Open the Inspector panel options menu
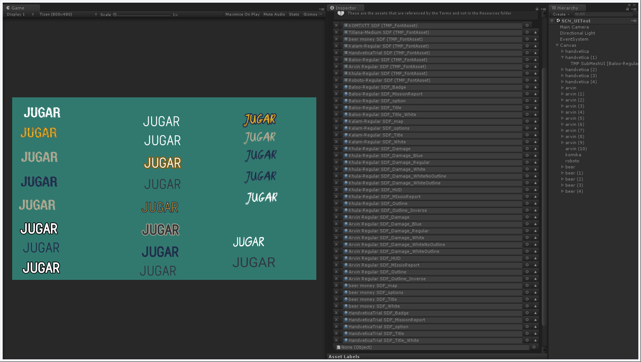Viewport: 641px width, 362px height. click(x=543, y=9)
